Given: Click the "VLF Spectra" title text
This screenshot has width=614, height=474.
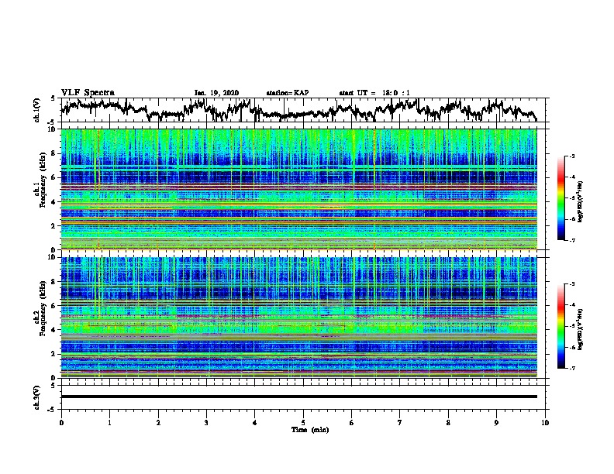Looking at the screenshot, I should click(x=88, y=93).
